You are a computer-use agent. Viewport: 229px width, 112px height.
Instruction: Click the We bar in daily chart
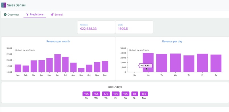[x=175, y=63]
